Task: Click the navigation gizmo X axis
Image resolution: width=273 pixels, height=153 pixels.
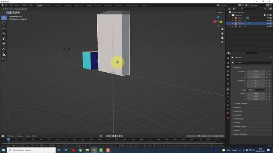Action: coord(215,22)
